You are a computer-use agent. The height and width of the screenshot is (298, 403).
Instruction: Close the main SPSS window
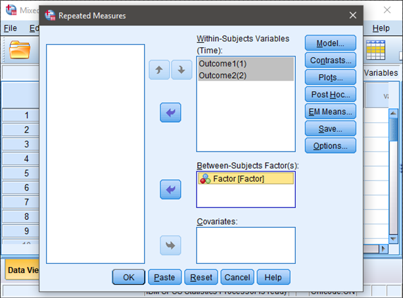[387, 10]
